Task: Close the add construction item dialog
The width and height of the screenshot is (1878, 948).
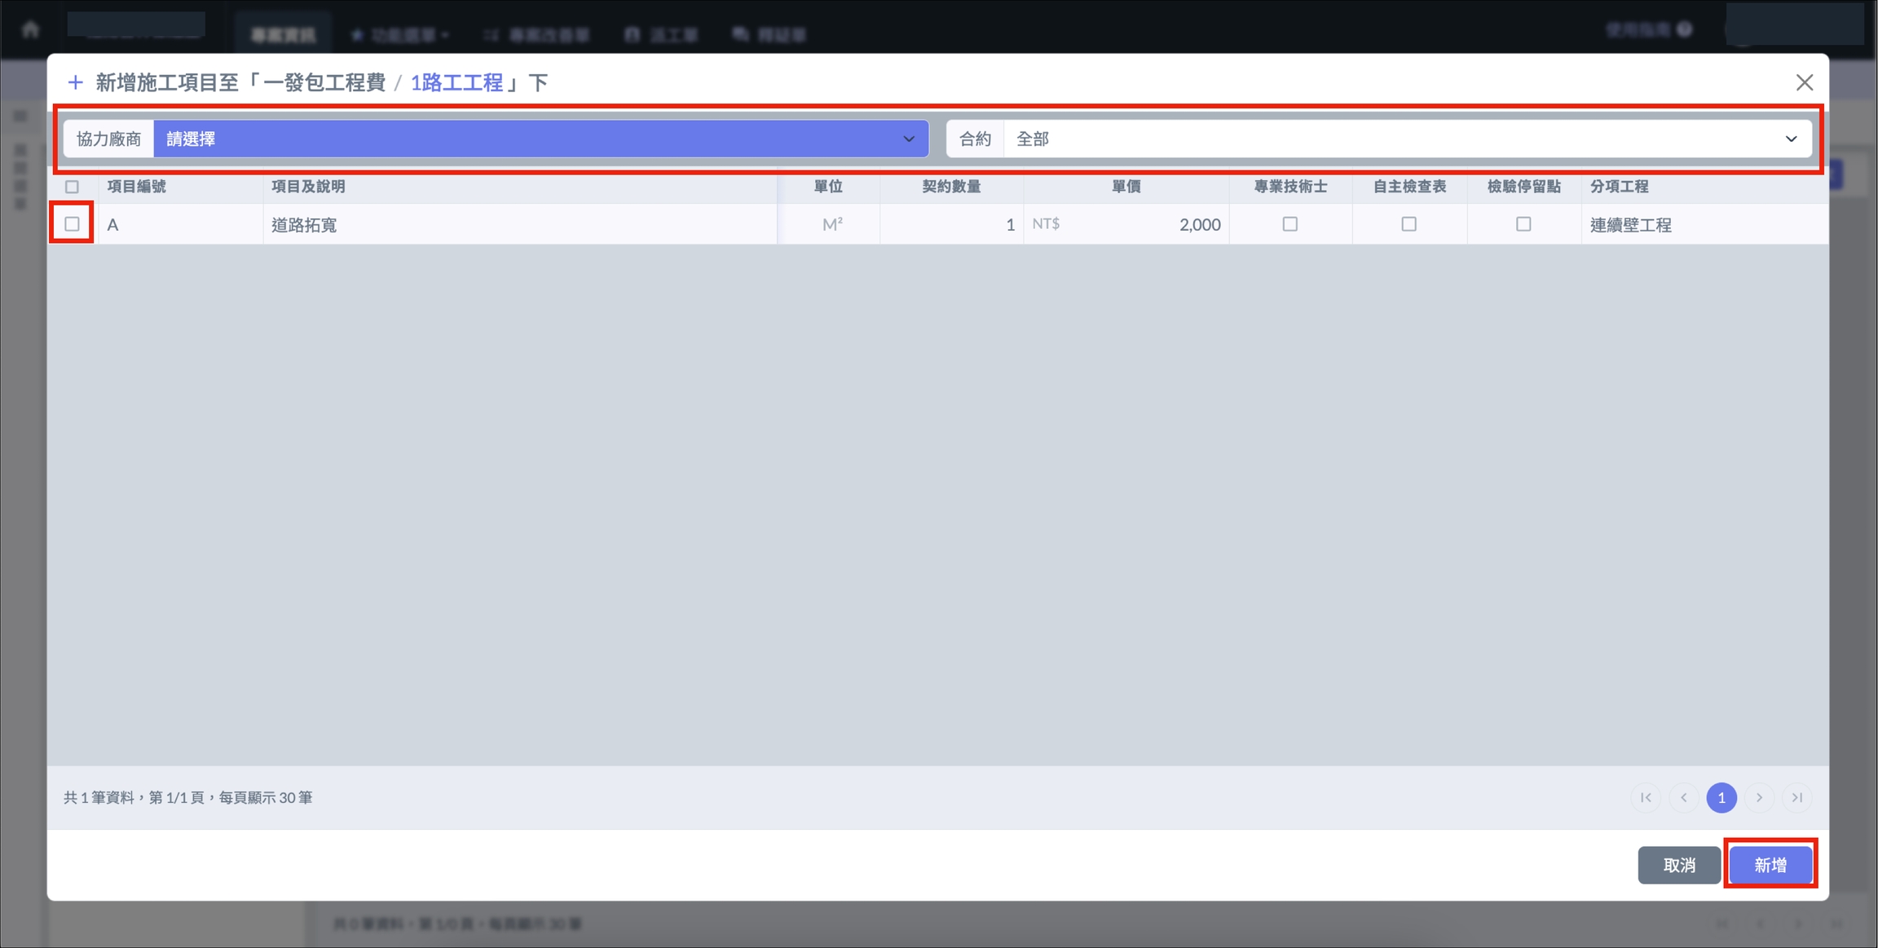Action: [x=1804, y=82]
